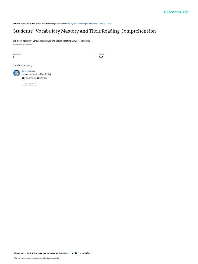198x264 pixels.
Task: Click the April 2022 publication date
Action: (85, 41)
